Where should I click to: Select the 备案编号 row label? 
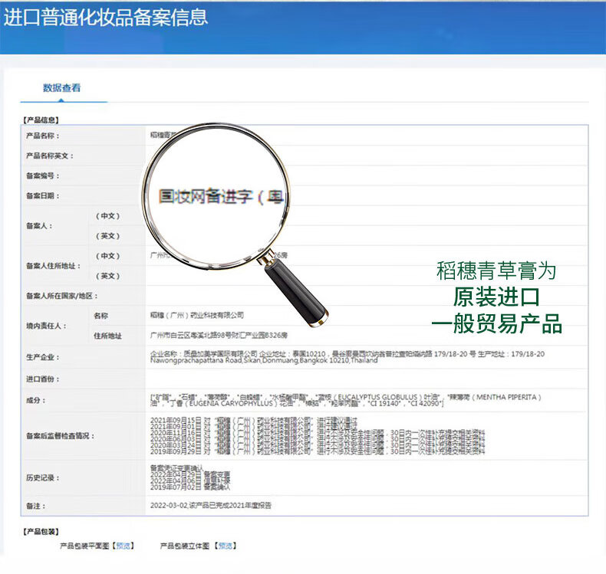point(43,175)
